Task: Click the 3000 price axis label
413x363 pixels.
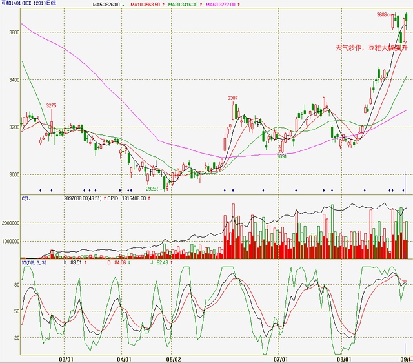Action: pos(14,174)
